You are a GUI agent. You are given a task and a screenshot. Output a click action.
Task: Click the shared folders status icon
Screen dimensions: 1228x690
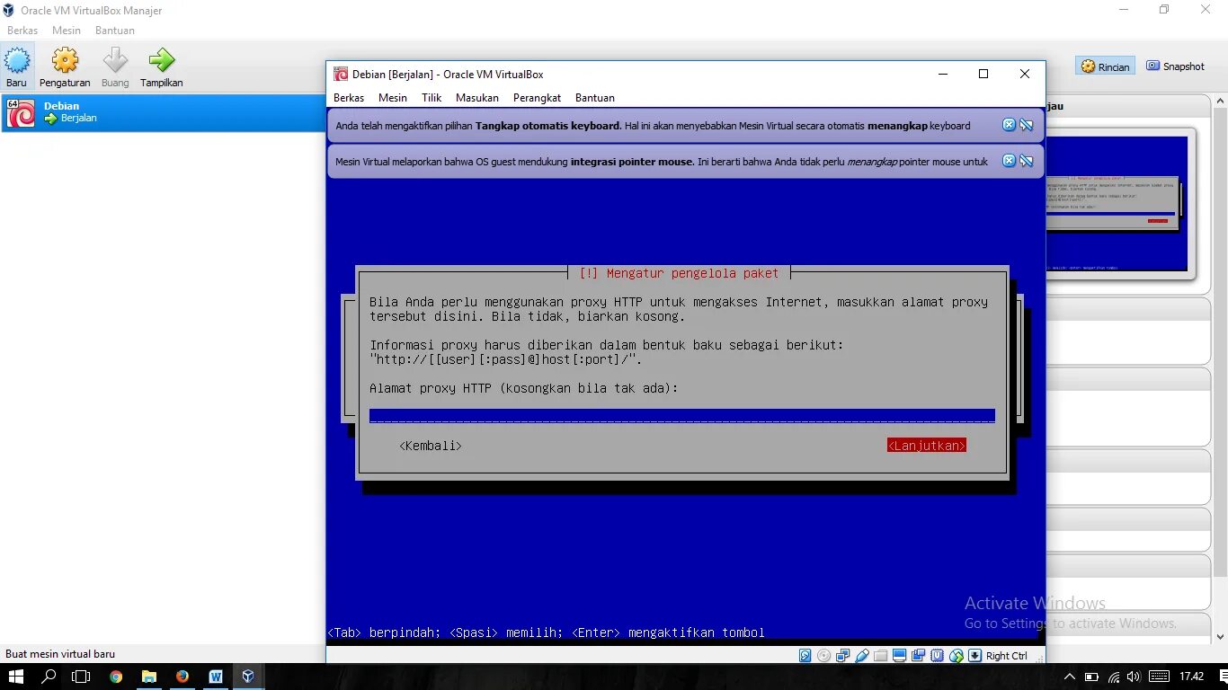(880, 656)
